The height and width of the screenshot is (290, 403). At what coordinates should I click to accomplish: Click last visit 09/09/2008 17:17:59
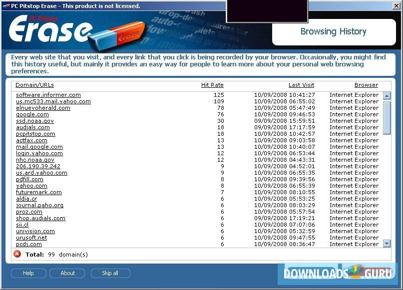285,127
